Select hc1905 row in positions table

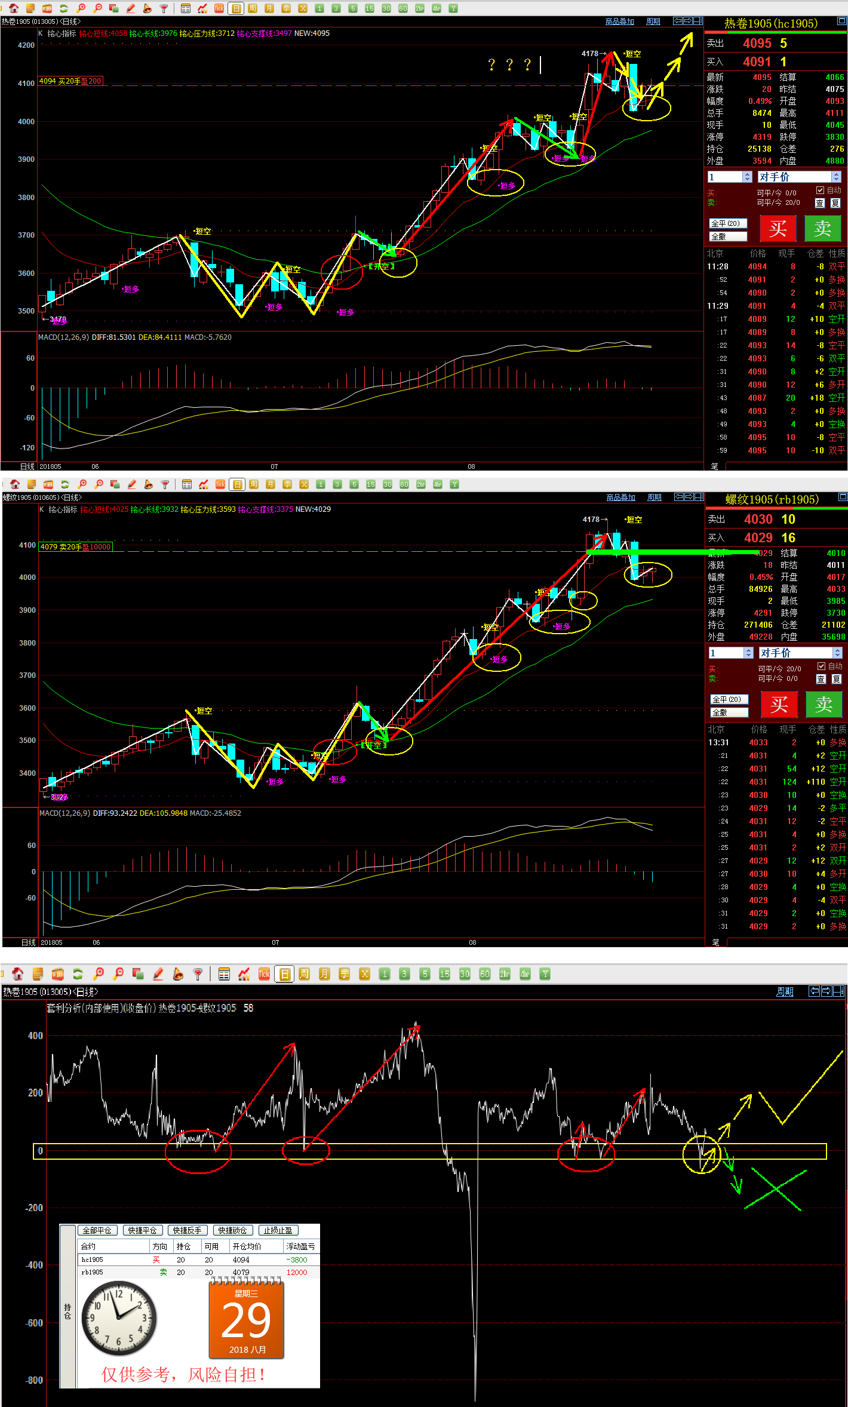[199, 1259]
